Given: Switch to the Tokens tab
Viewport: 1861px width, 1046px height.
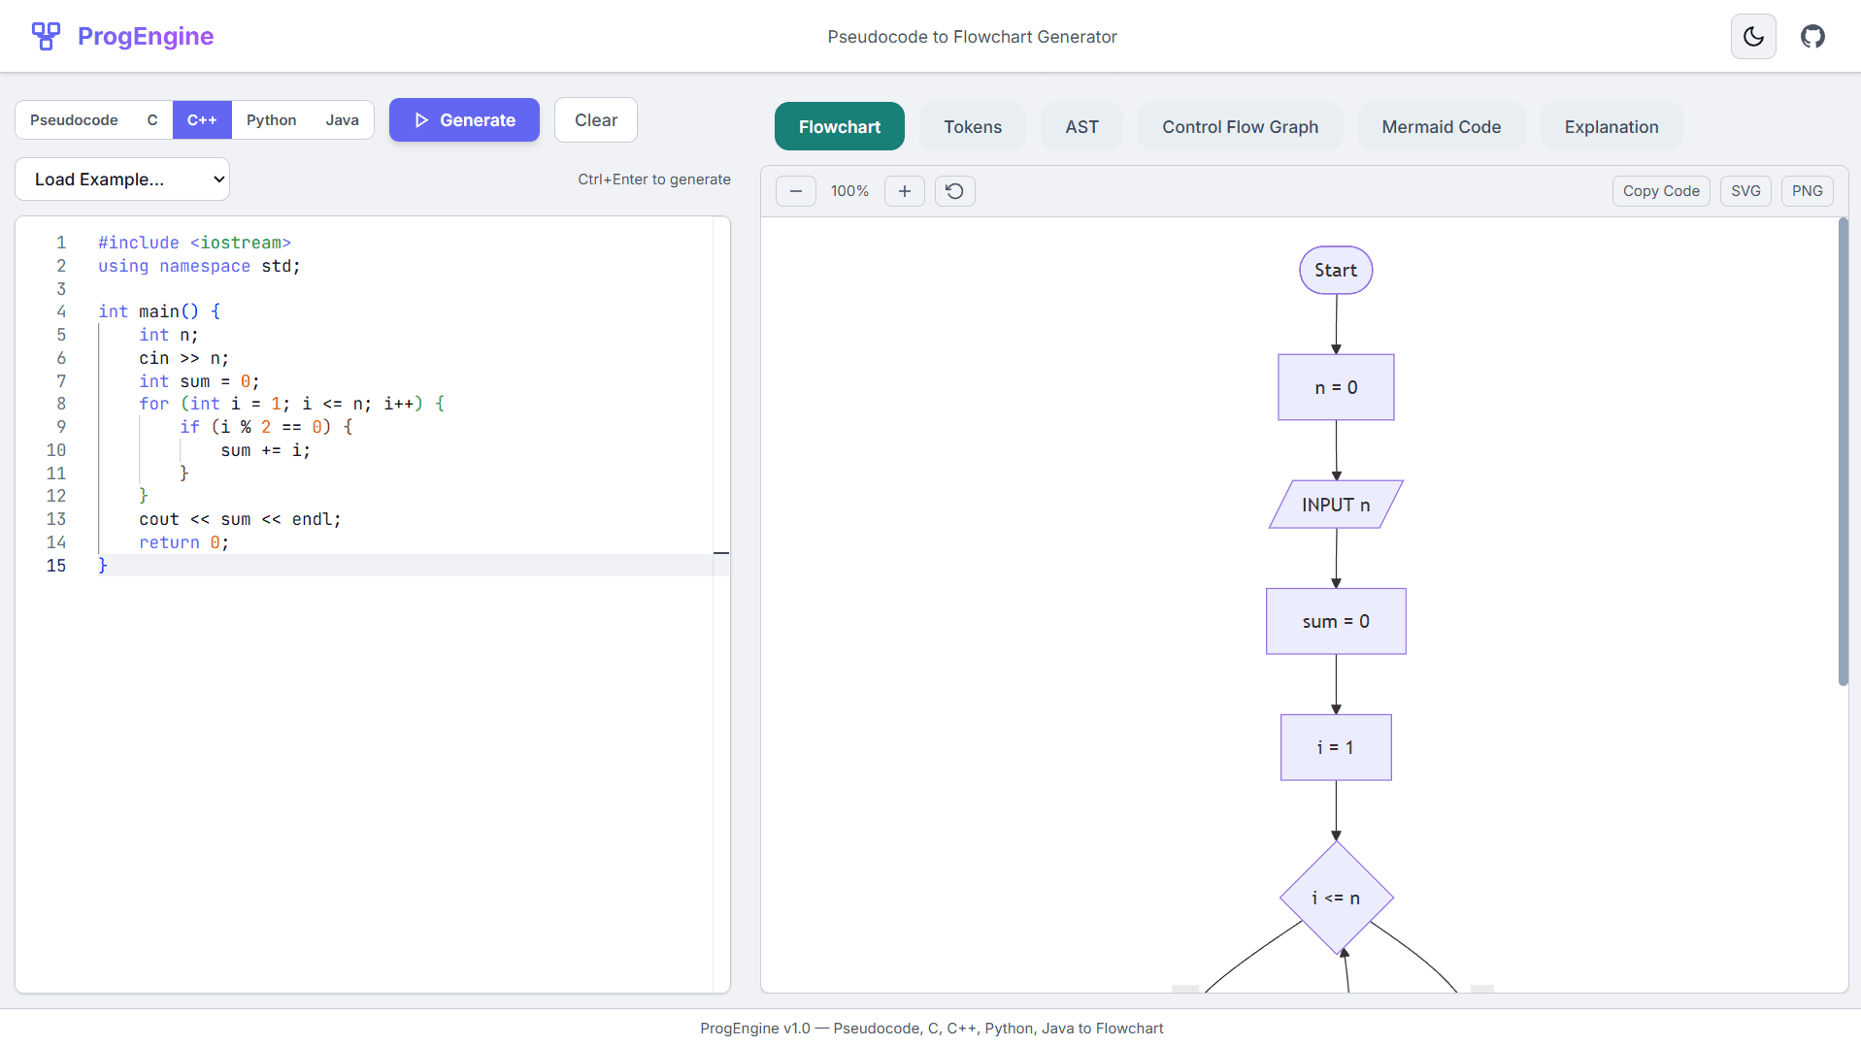Looking at the screenshot, I should tap(973, 127).
